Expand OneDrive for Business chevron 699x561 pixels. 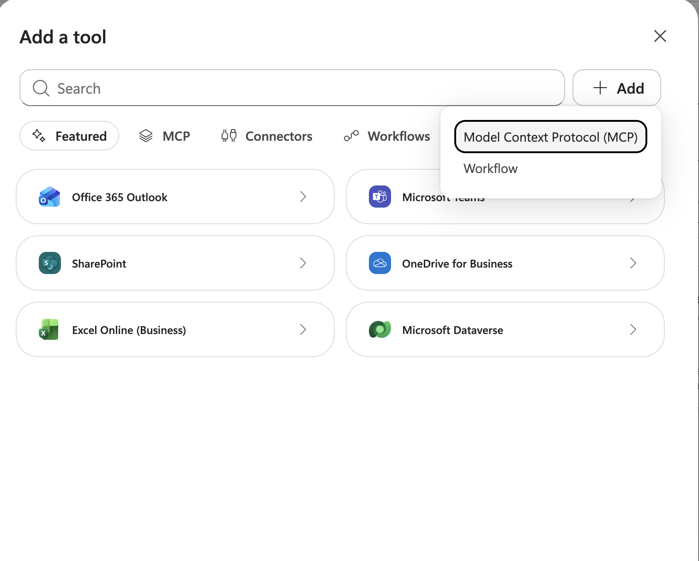[633, 263]
